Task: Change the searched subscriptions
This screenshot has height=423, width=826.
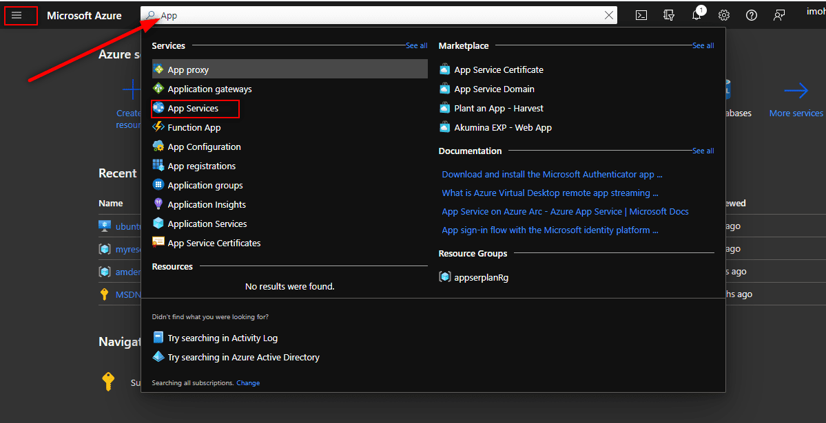Action: 248,383
